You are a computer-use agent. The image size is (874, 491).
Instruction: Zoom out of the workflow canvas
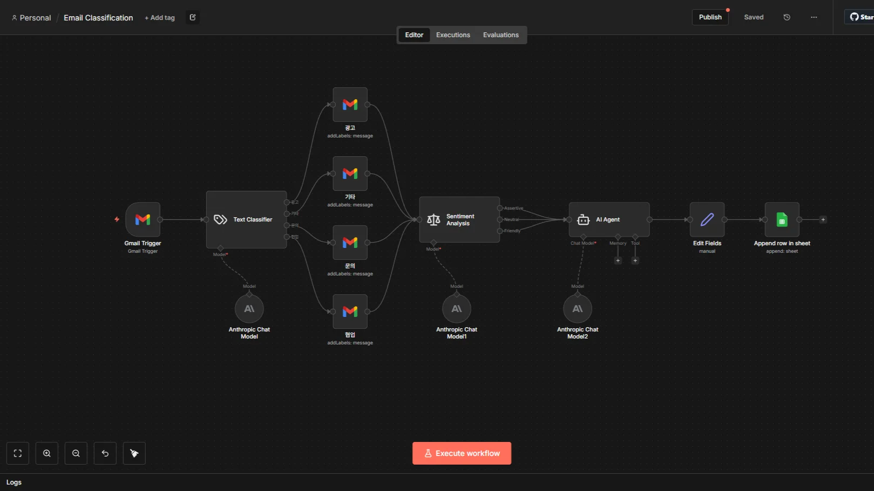76,453
